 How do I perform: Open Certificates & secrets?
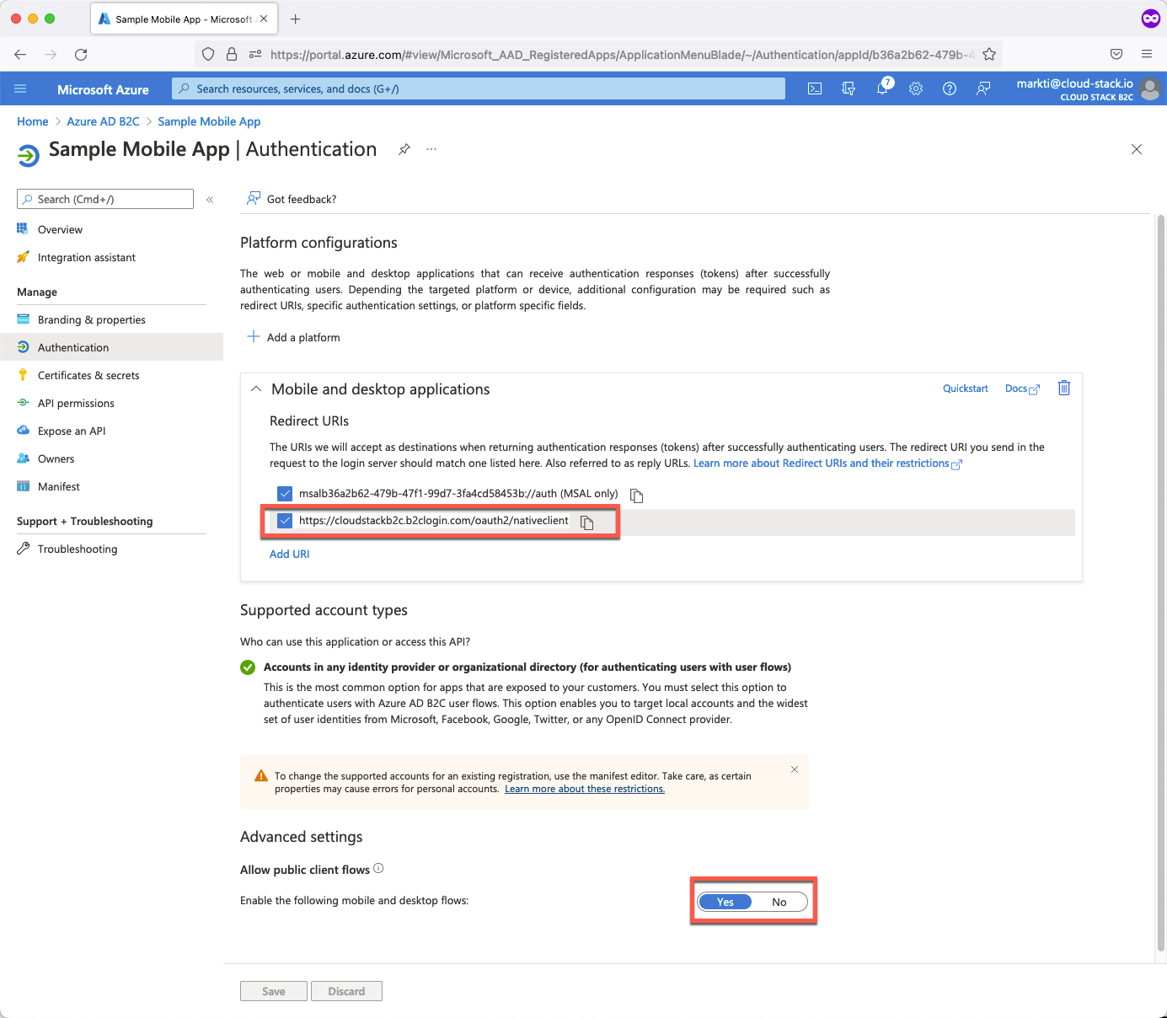(x=88, y=375)
